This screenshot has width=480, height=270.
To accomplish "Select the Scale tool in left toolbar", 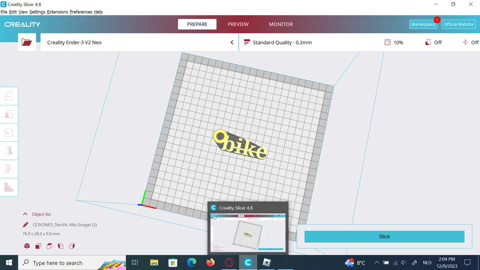I will (x=9, y=114).
